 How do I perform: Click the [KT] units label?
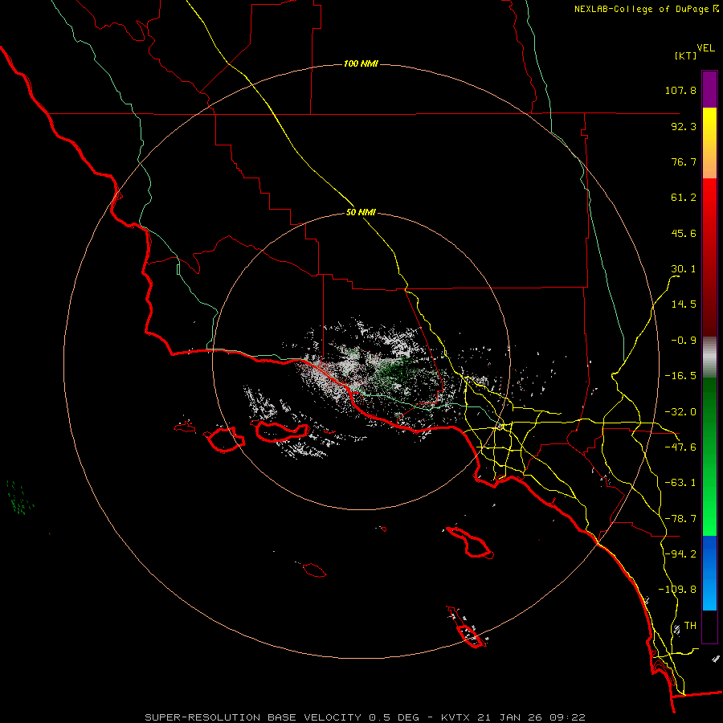685,55
